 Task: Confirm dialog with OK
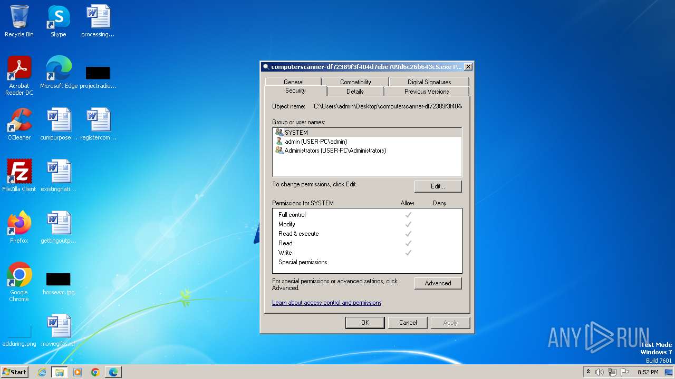point(365,323)
